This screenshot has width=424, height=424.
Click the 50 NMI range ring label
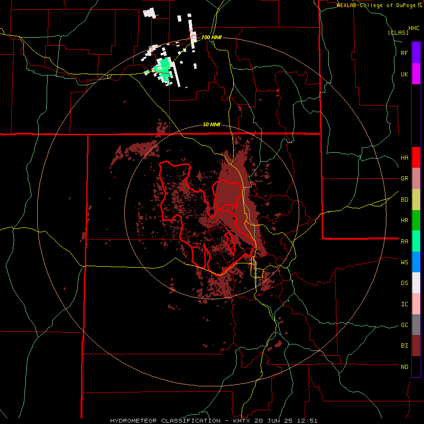[x=212, y=125]
